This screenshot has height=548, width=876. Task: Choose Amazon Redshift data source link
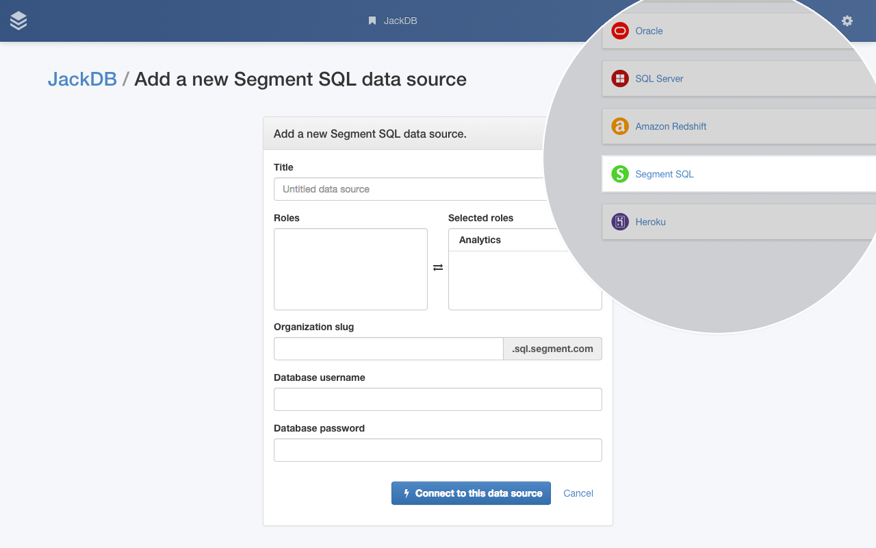pos(671,126)
